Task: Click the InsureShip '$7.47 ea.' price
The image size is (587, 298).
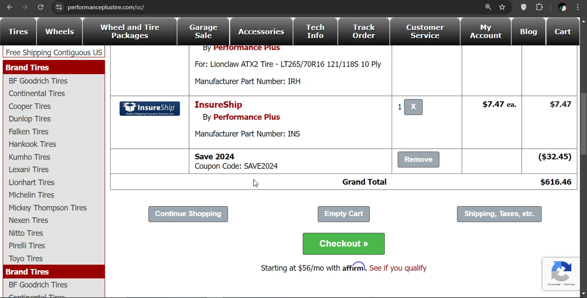Action: coord(499,104)
